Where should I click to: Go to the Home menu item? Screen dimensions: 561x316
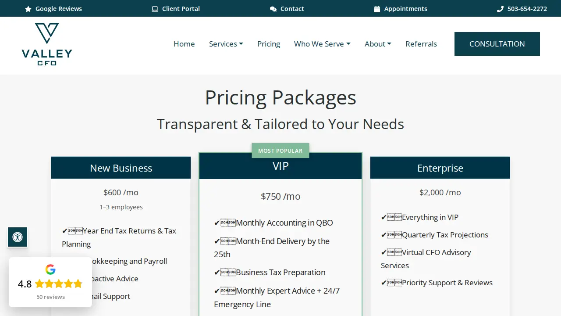pos(184,44)
